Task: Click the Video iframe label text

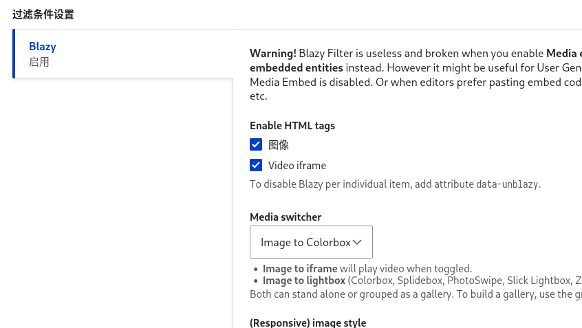Action: click(x=297, y=166)
